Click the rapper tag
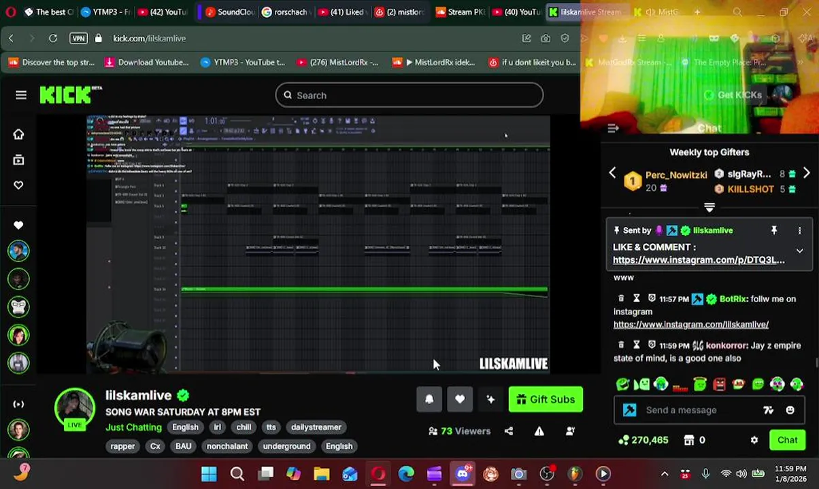This screenshot has height=489, width=819. (x=122, y=446)
